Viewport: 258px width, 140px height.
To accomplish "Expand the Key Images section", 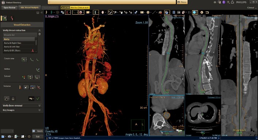I will pyautogui.click(x=39, y=110).
